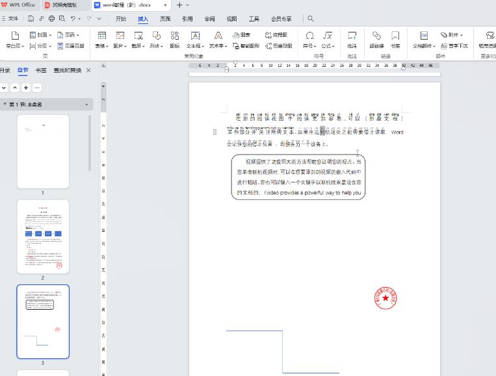Viewport: 496px width, 376px height.
Task: Select page 3 thumbnail
Action: pyautogui.click(x=43, y=321)
